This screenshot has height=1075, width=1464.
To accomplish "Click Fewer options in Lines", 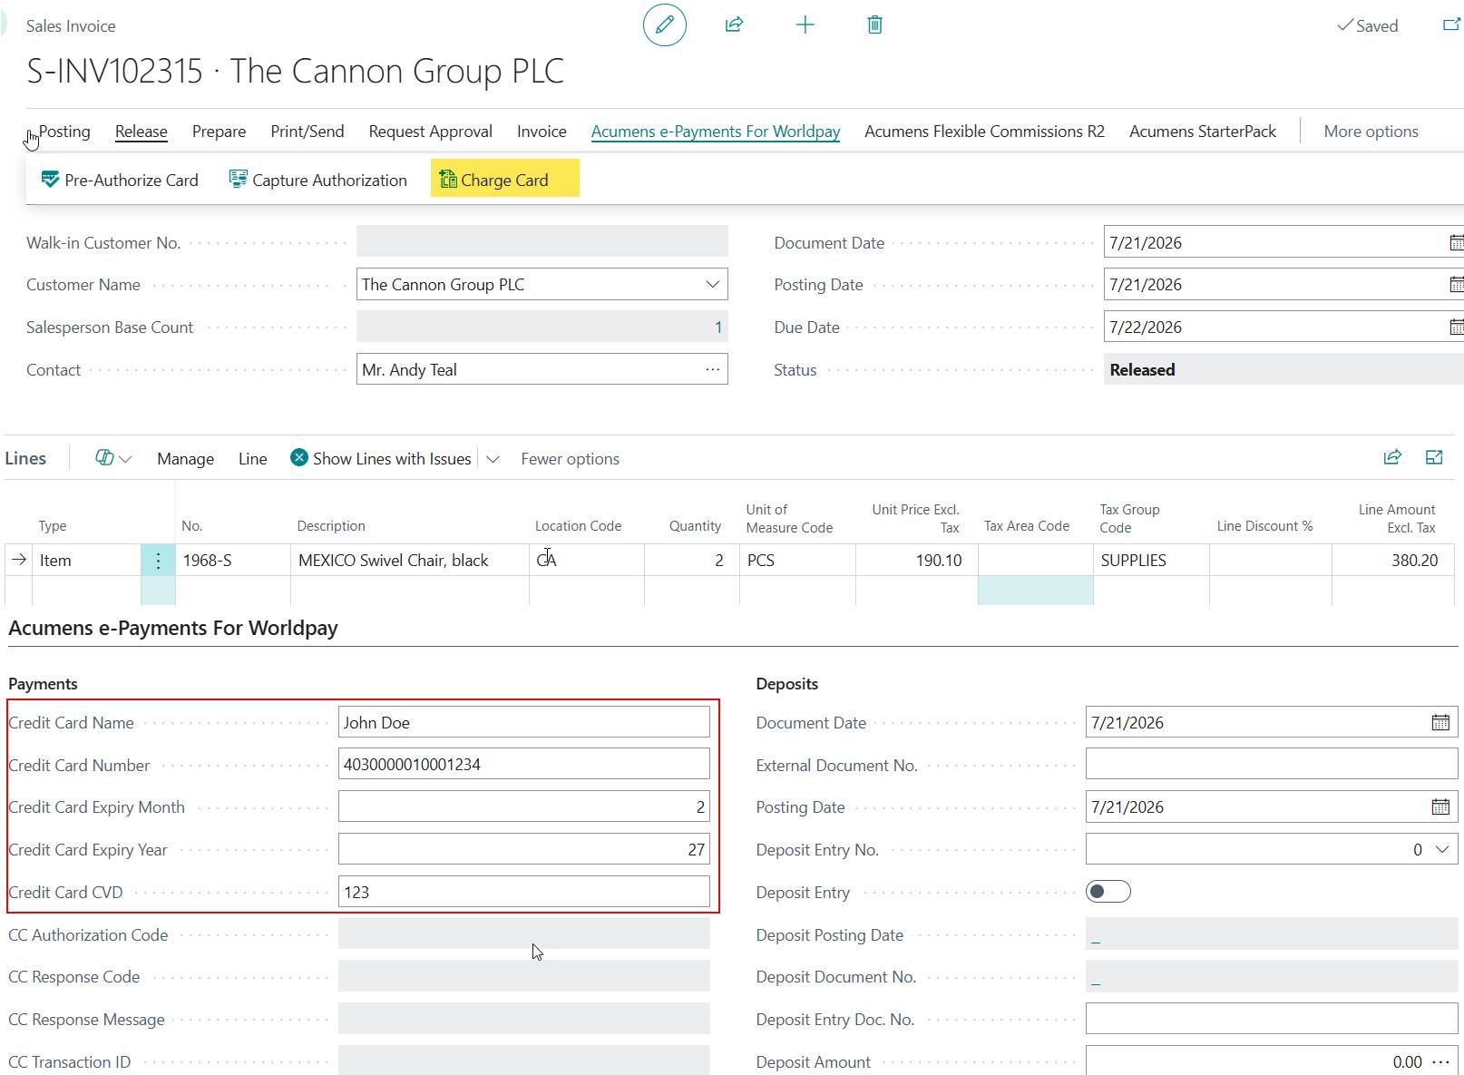I will (x=571, y=459).
